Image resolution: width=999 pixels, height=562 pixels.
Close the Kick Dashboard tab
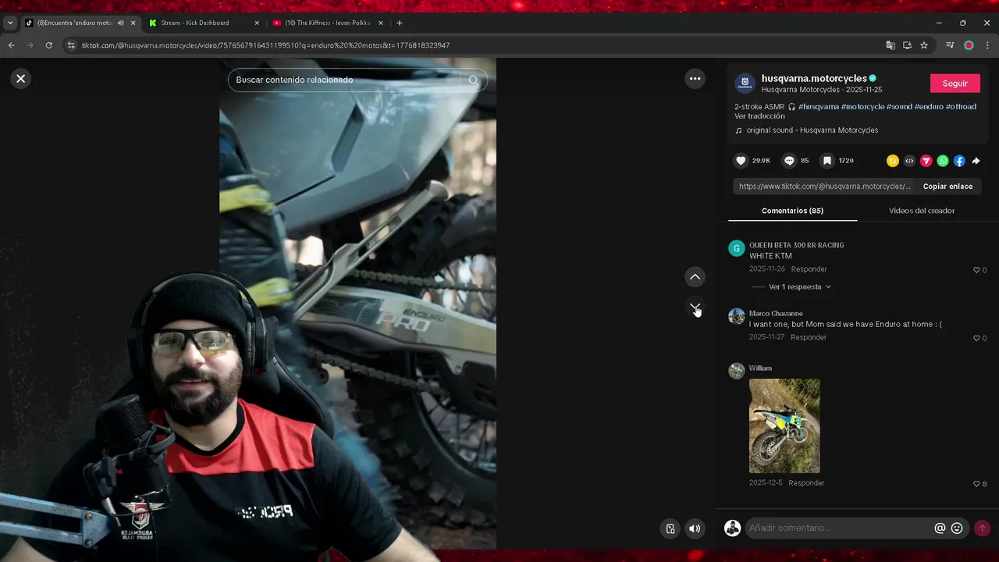pyautogui.click(x=257, y=23)
